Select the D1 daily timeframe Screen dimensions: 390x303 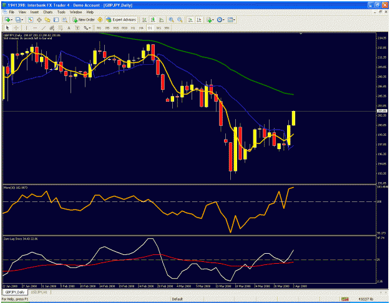pos(150,28)
